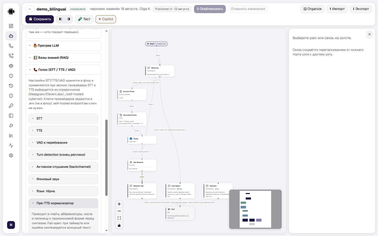
Task: Fit the flow to view
Action: [x=119, y=218]
